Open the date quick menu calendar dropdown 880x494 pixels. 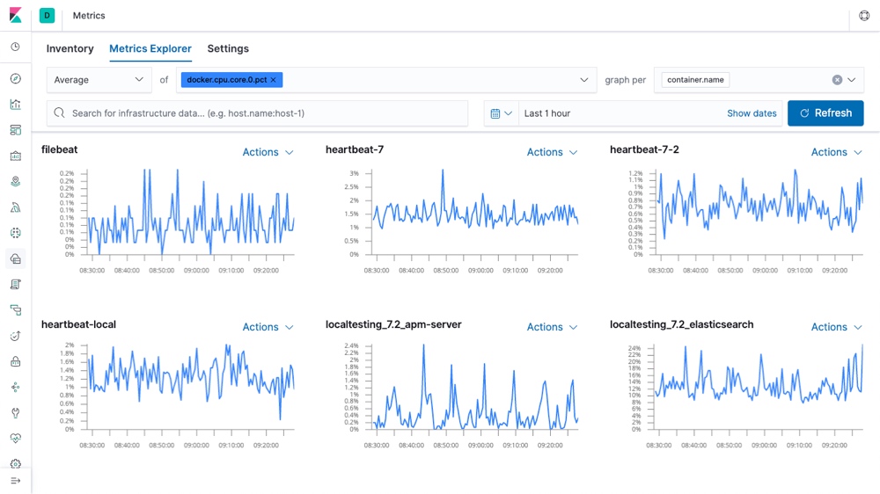[x=501, y=113]
